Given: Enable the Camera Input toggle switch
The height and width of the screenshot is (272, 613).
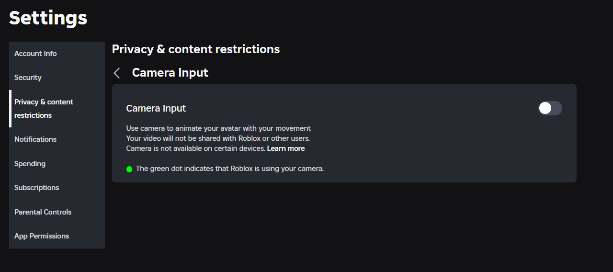Looking at the screenshot, I should (550, 108).
